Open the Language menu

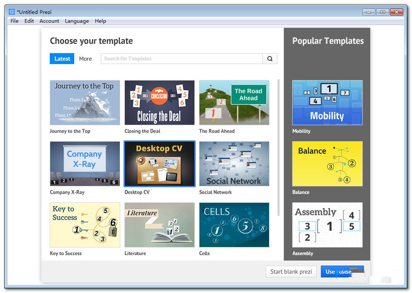pyautogui.click(x=77, y=21)
